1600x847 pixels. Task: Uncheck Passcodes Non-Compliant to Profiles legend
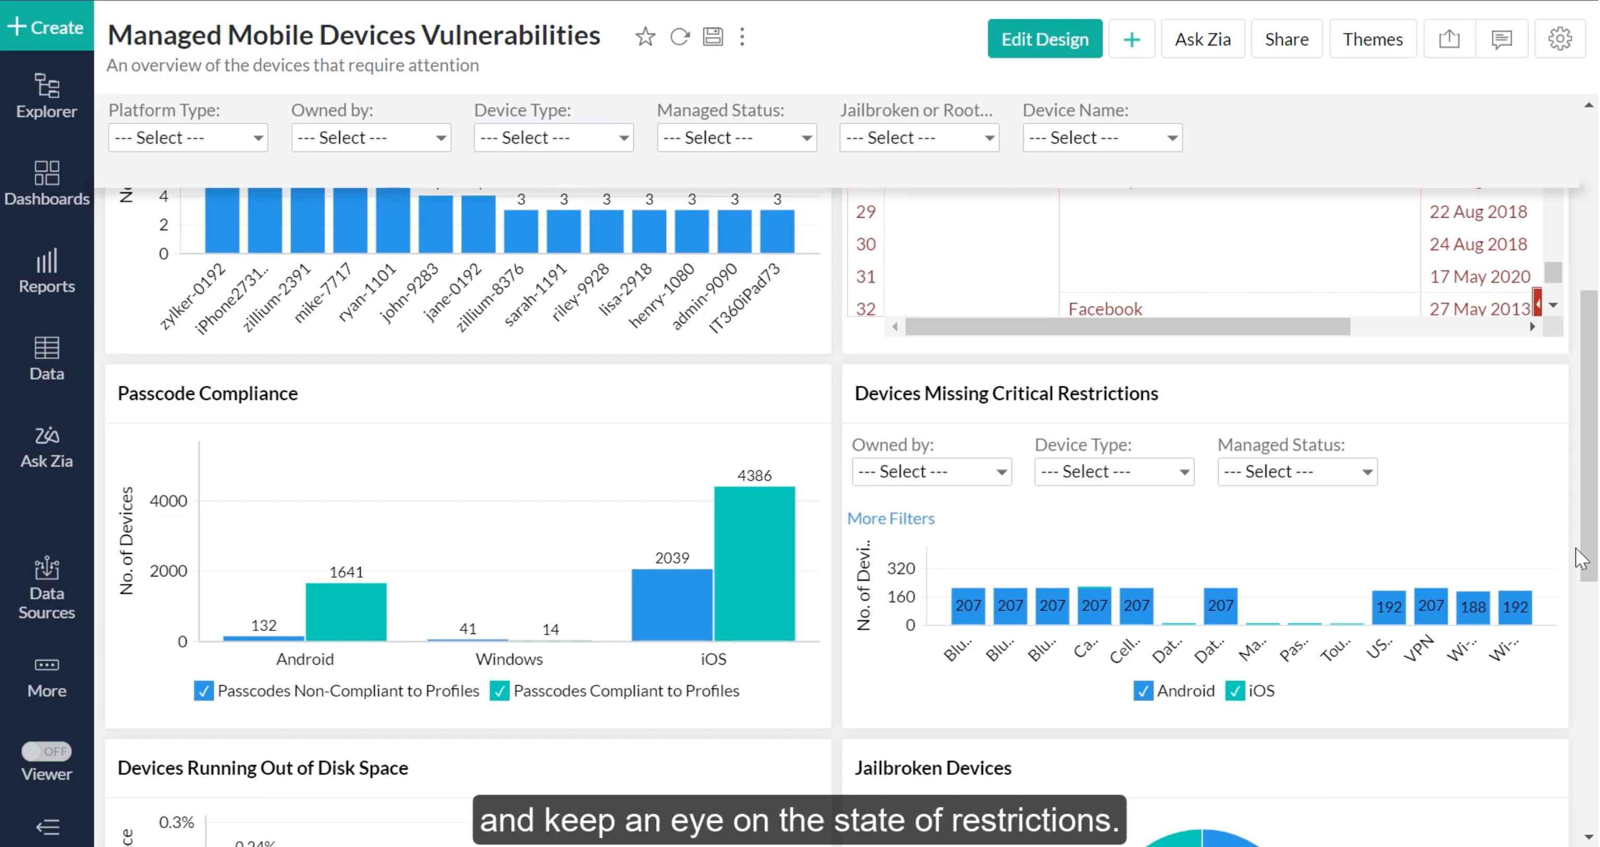(x=203, y=691)
